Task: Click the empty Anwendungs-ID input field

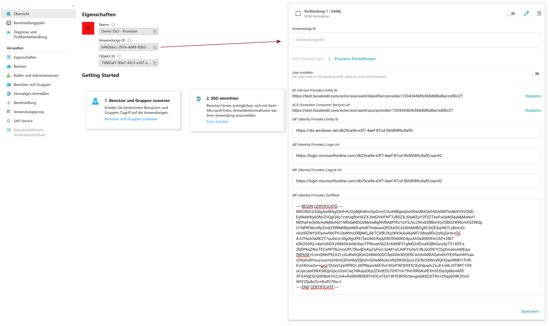Action: point(417,40)
